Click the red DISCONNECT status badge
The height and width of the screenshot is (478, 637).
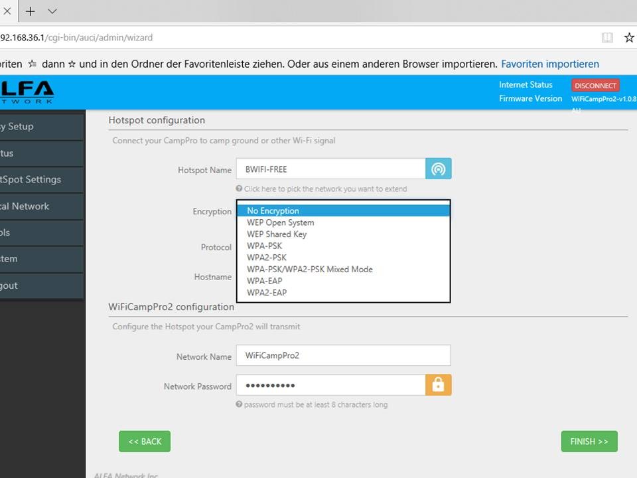pyautogui.click(x=596, y=86)
